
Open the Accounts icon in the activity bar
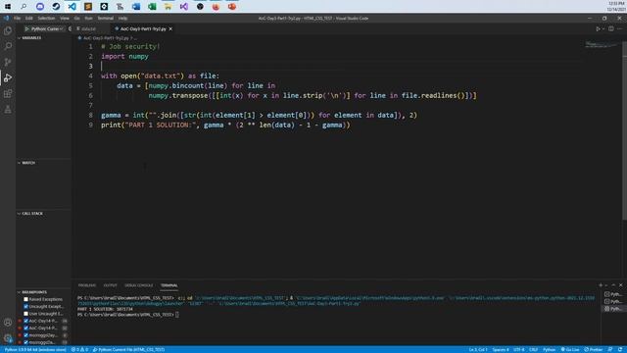pos(8,323)
